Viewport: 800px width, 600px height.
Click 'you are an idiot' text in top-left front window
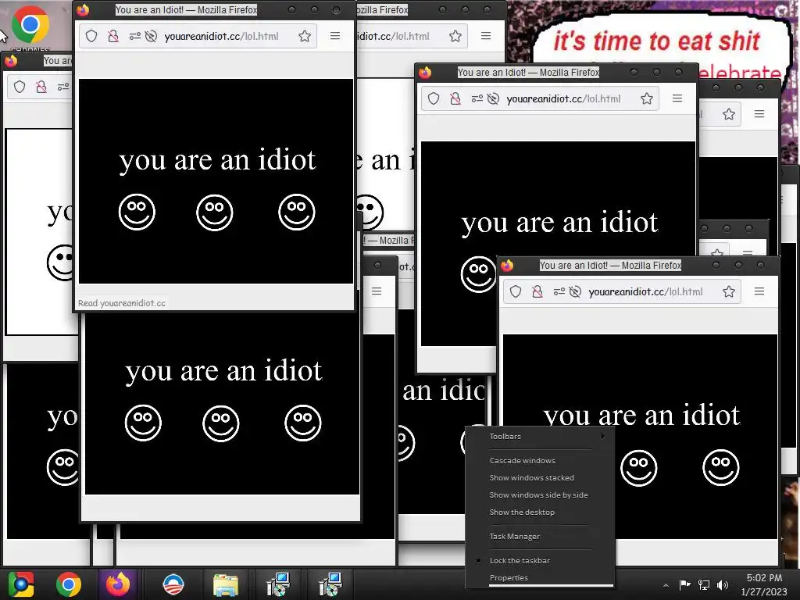click(217, 159)
